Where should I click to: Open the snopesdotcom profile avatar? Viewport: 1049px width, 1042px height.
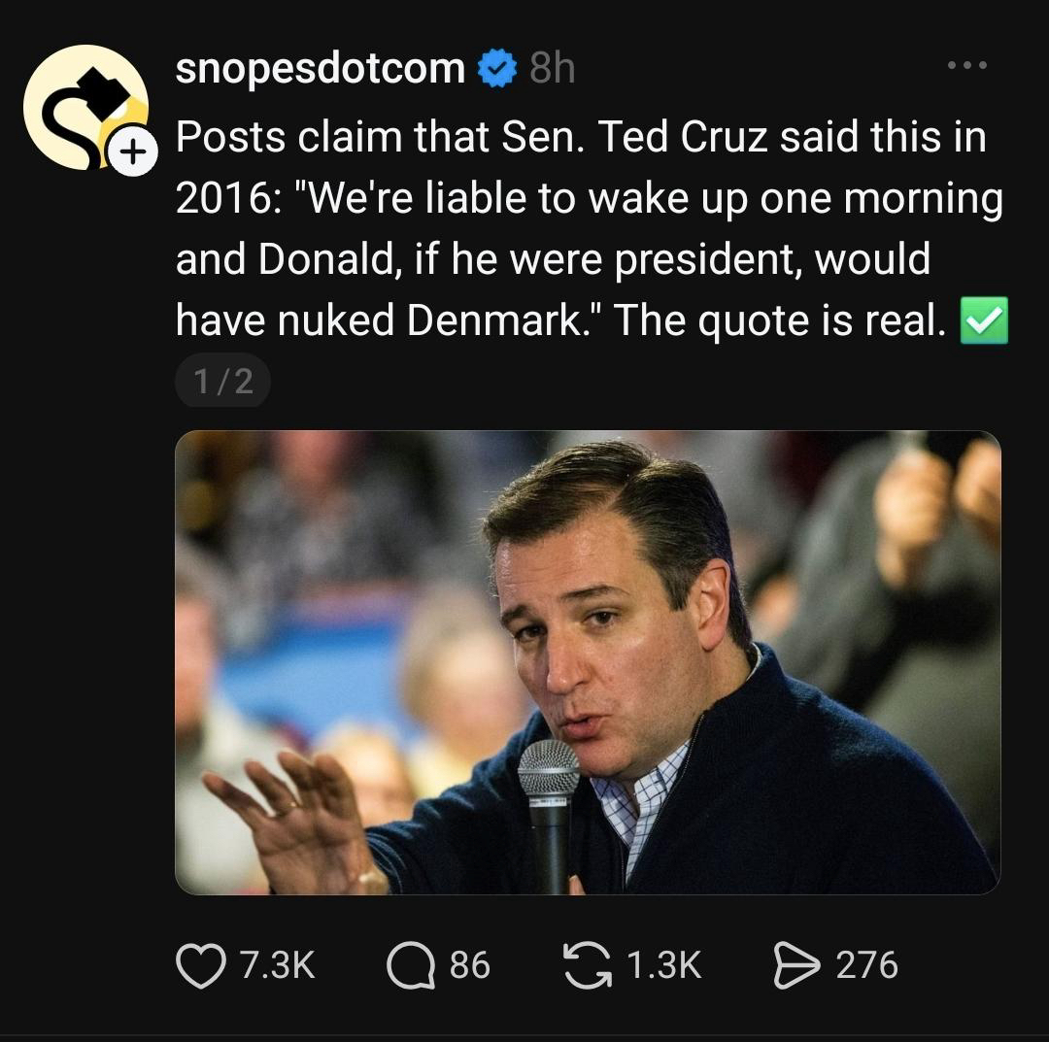click(82, 105)
